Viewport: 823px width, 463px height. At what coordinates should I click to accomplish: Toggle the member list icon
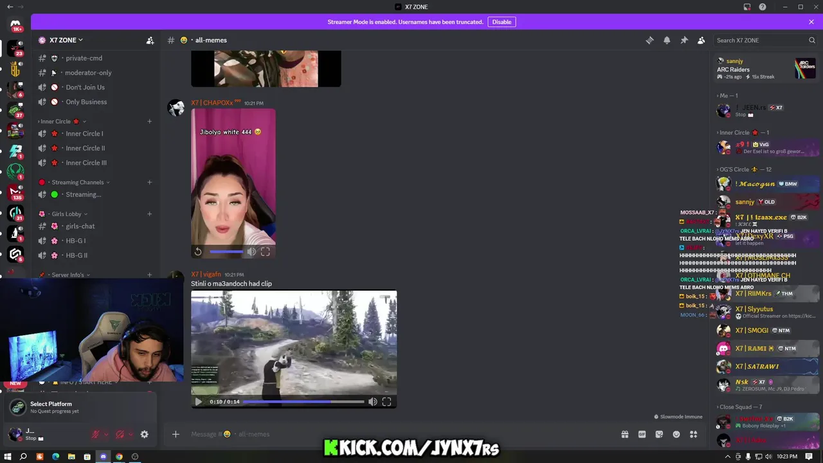[701, 40]
